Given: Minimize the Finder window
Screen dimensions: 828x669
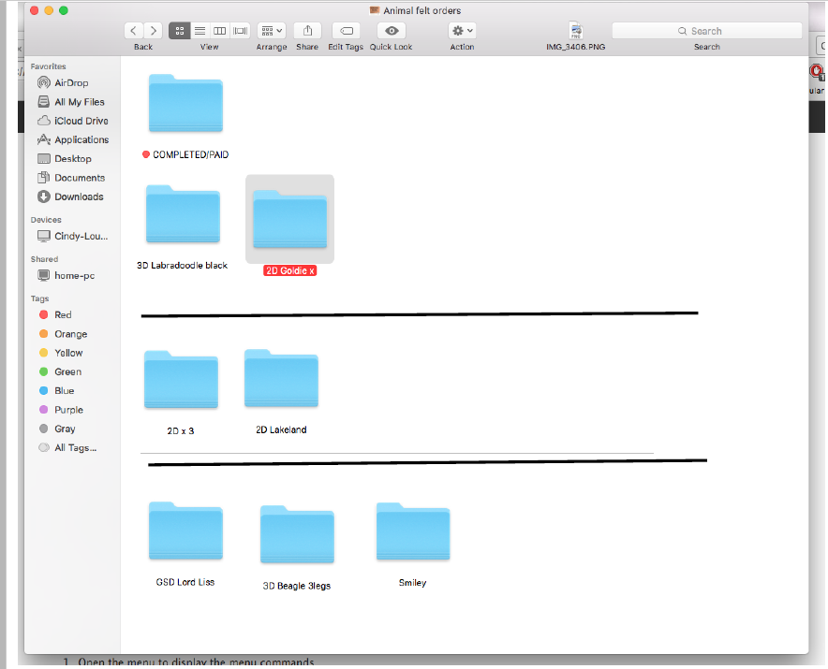Looking at the screenshot, I should 49,10.
